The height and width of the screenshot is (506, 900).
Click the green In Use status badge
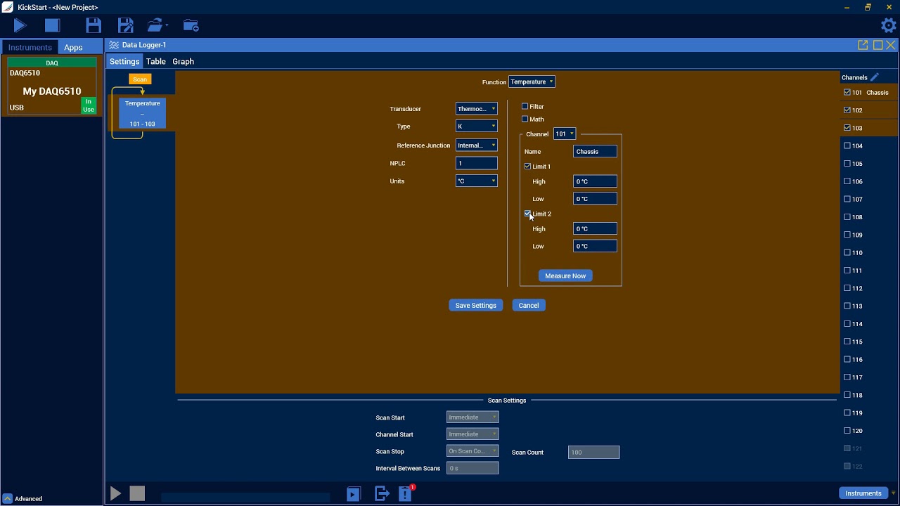[89, 105]
